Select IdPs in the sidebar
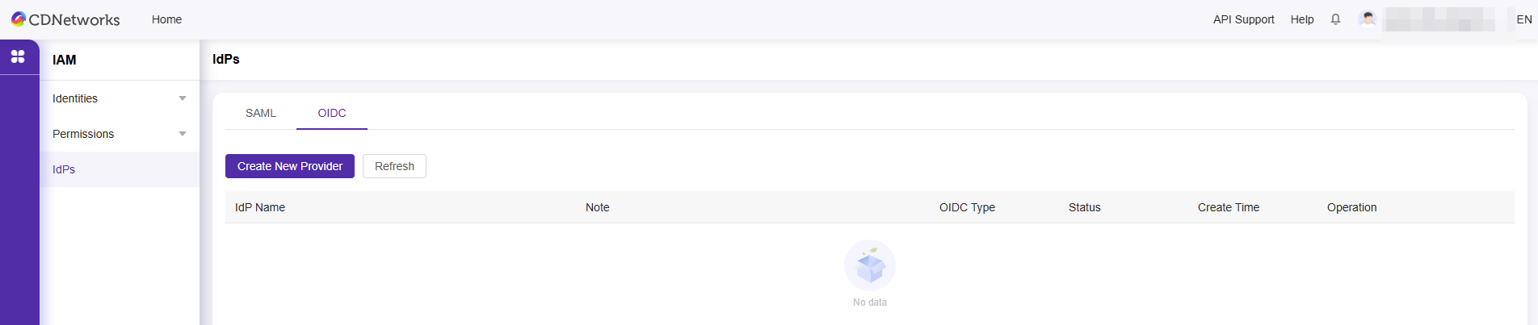1538x325 pixels. click(64, 169)
